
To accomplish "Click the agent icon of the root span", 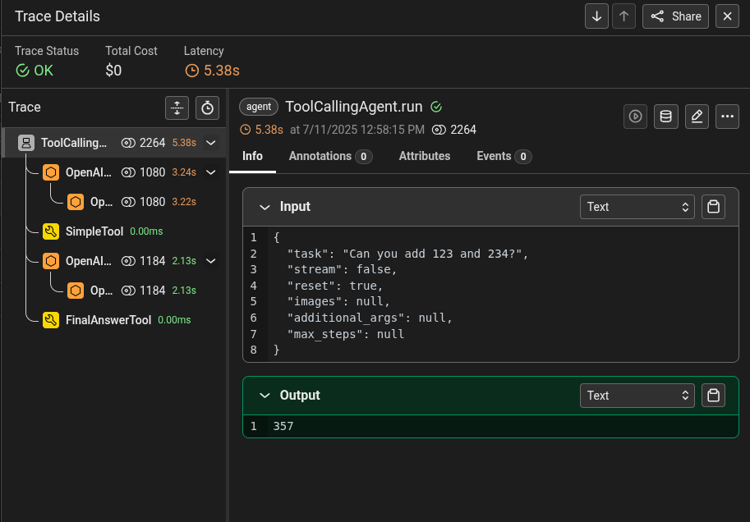I will pos(26,143).
